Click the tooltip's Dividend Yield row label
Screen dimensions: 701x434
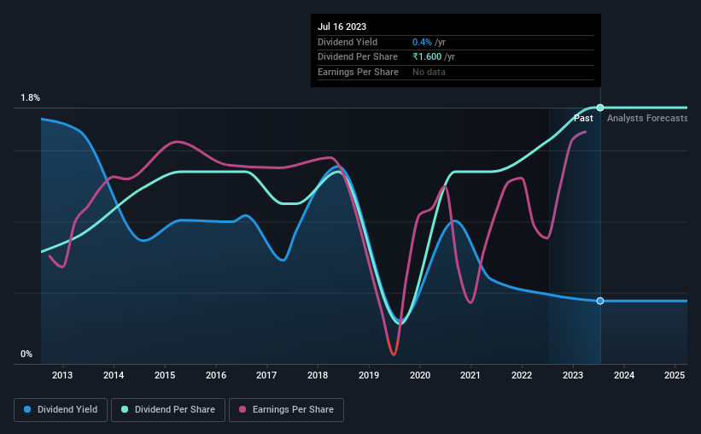(x=348, y=42)
